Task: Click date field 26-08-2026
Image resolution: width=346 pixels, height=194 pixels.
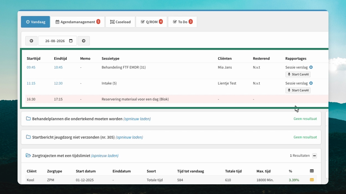Action: coord(57,41)
